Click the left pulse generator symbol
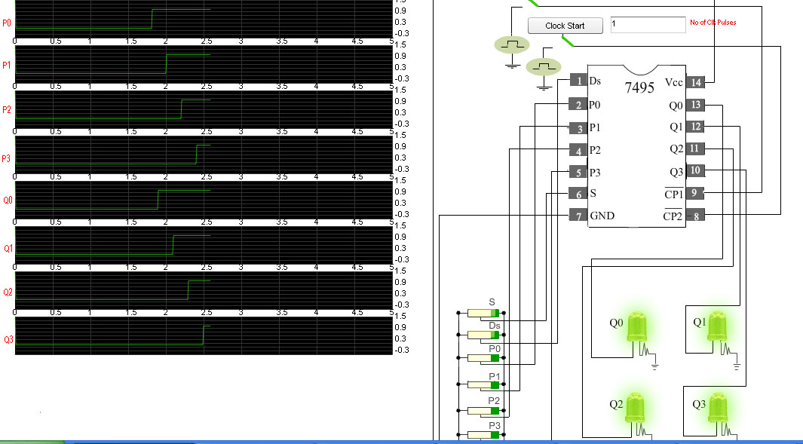 coord(512,44)
